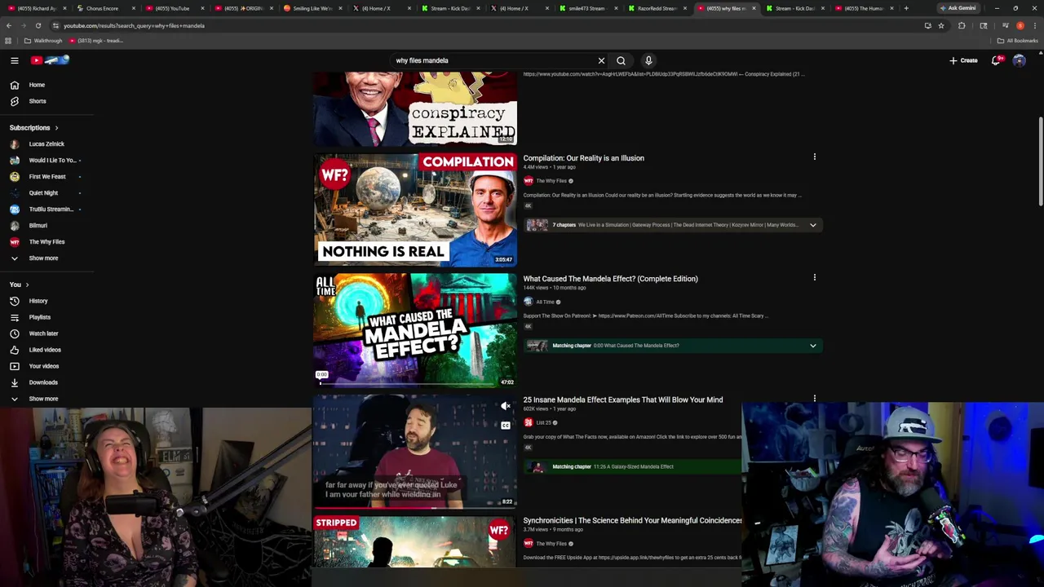Open Liked videos
Viewport: 1044px width, 587px height.
(45, 350)
